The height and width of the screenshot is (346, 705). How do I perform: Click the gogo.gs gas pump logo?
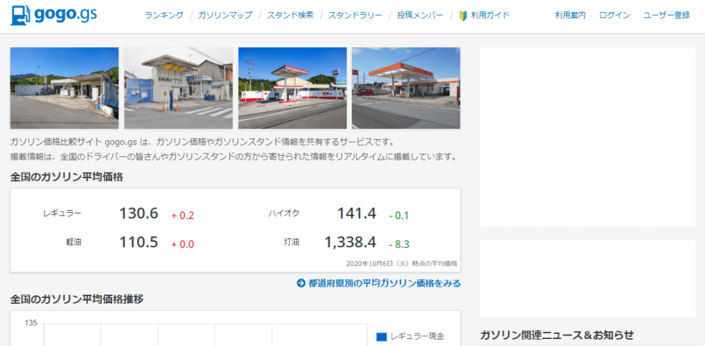(x=54, y=16)
